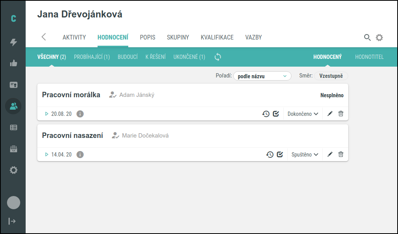Open the lightning bolt sidebar icon
Viewport: 398px width, 234px height.
point(14,42)
